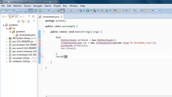The height and width of the screenshot is (97, 172).
Task: Open the External Tools dropdown arrow
Action: pyautogui.click(x=98, y=11)
